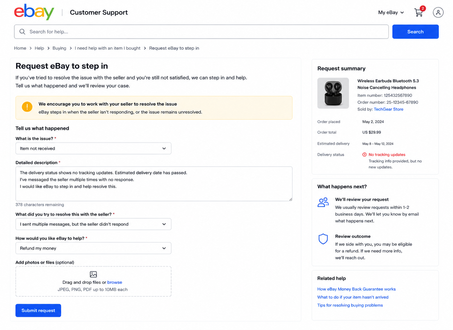This screenshot has width=453, height=330.
Task: Click the cart badge showing 2
Action: pos(423,8)
